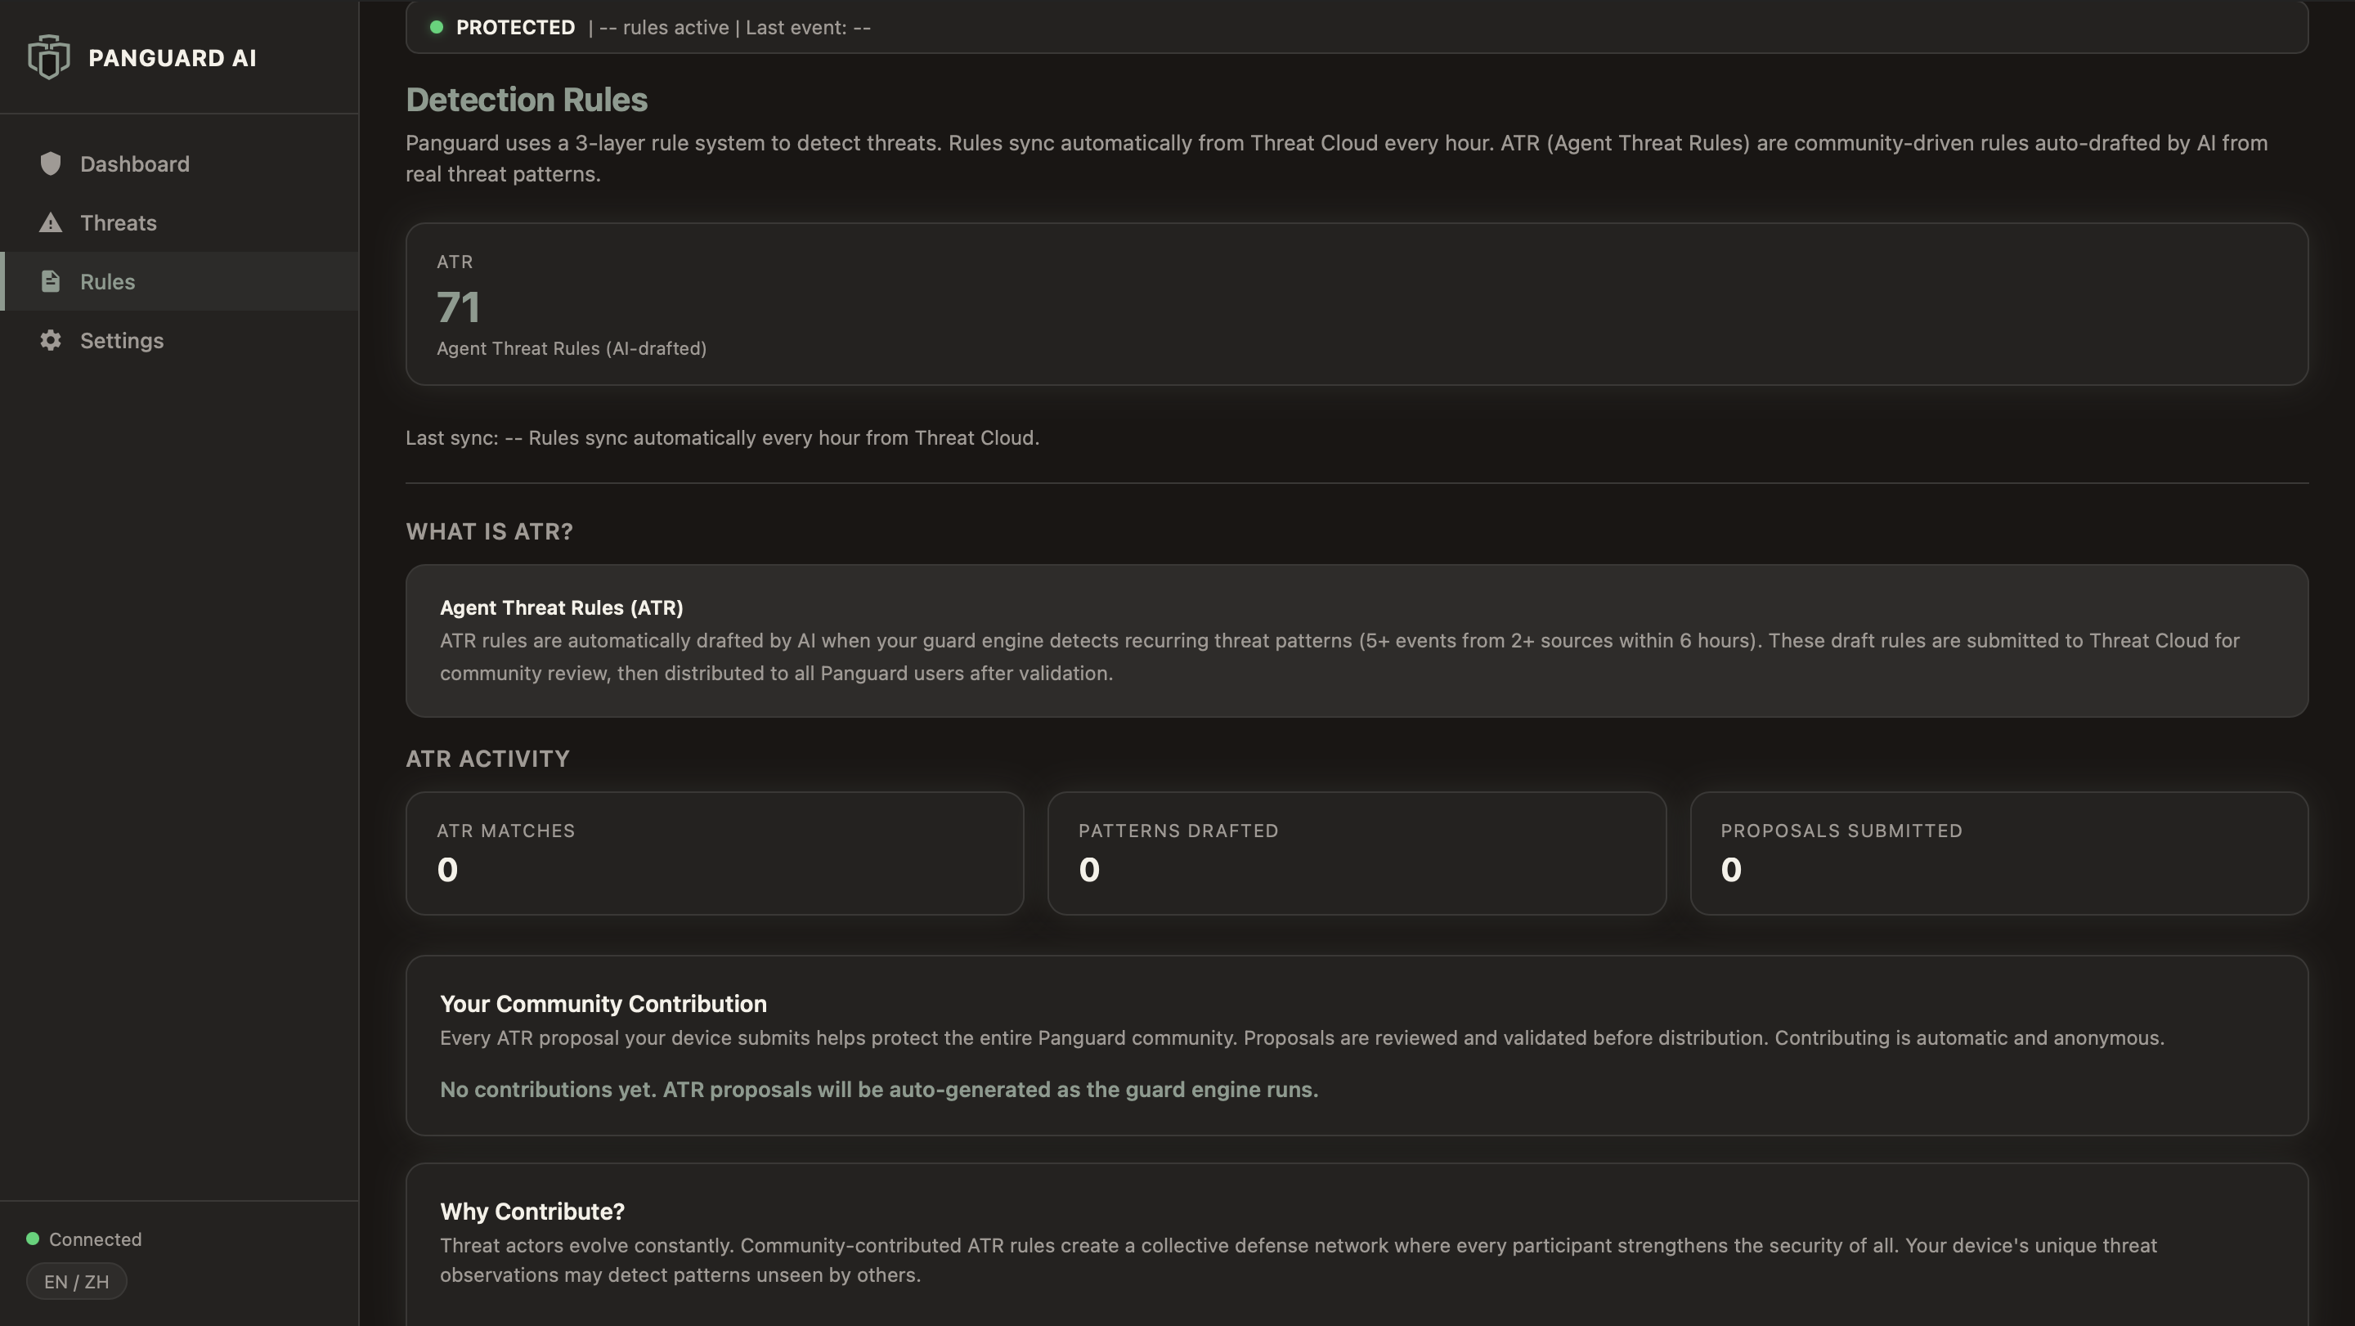Click the Patterns Drafted counter
This screenshot has width=2355, height=1326.
[x=1357, y=853]
